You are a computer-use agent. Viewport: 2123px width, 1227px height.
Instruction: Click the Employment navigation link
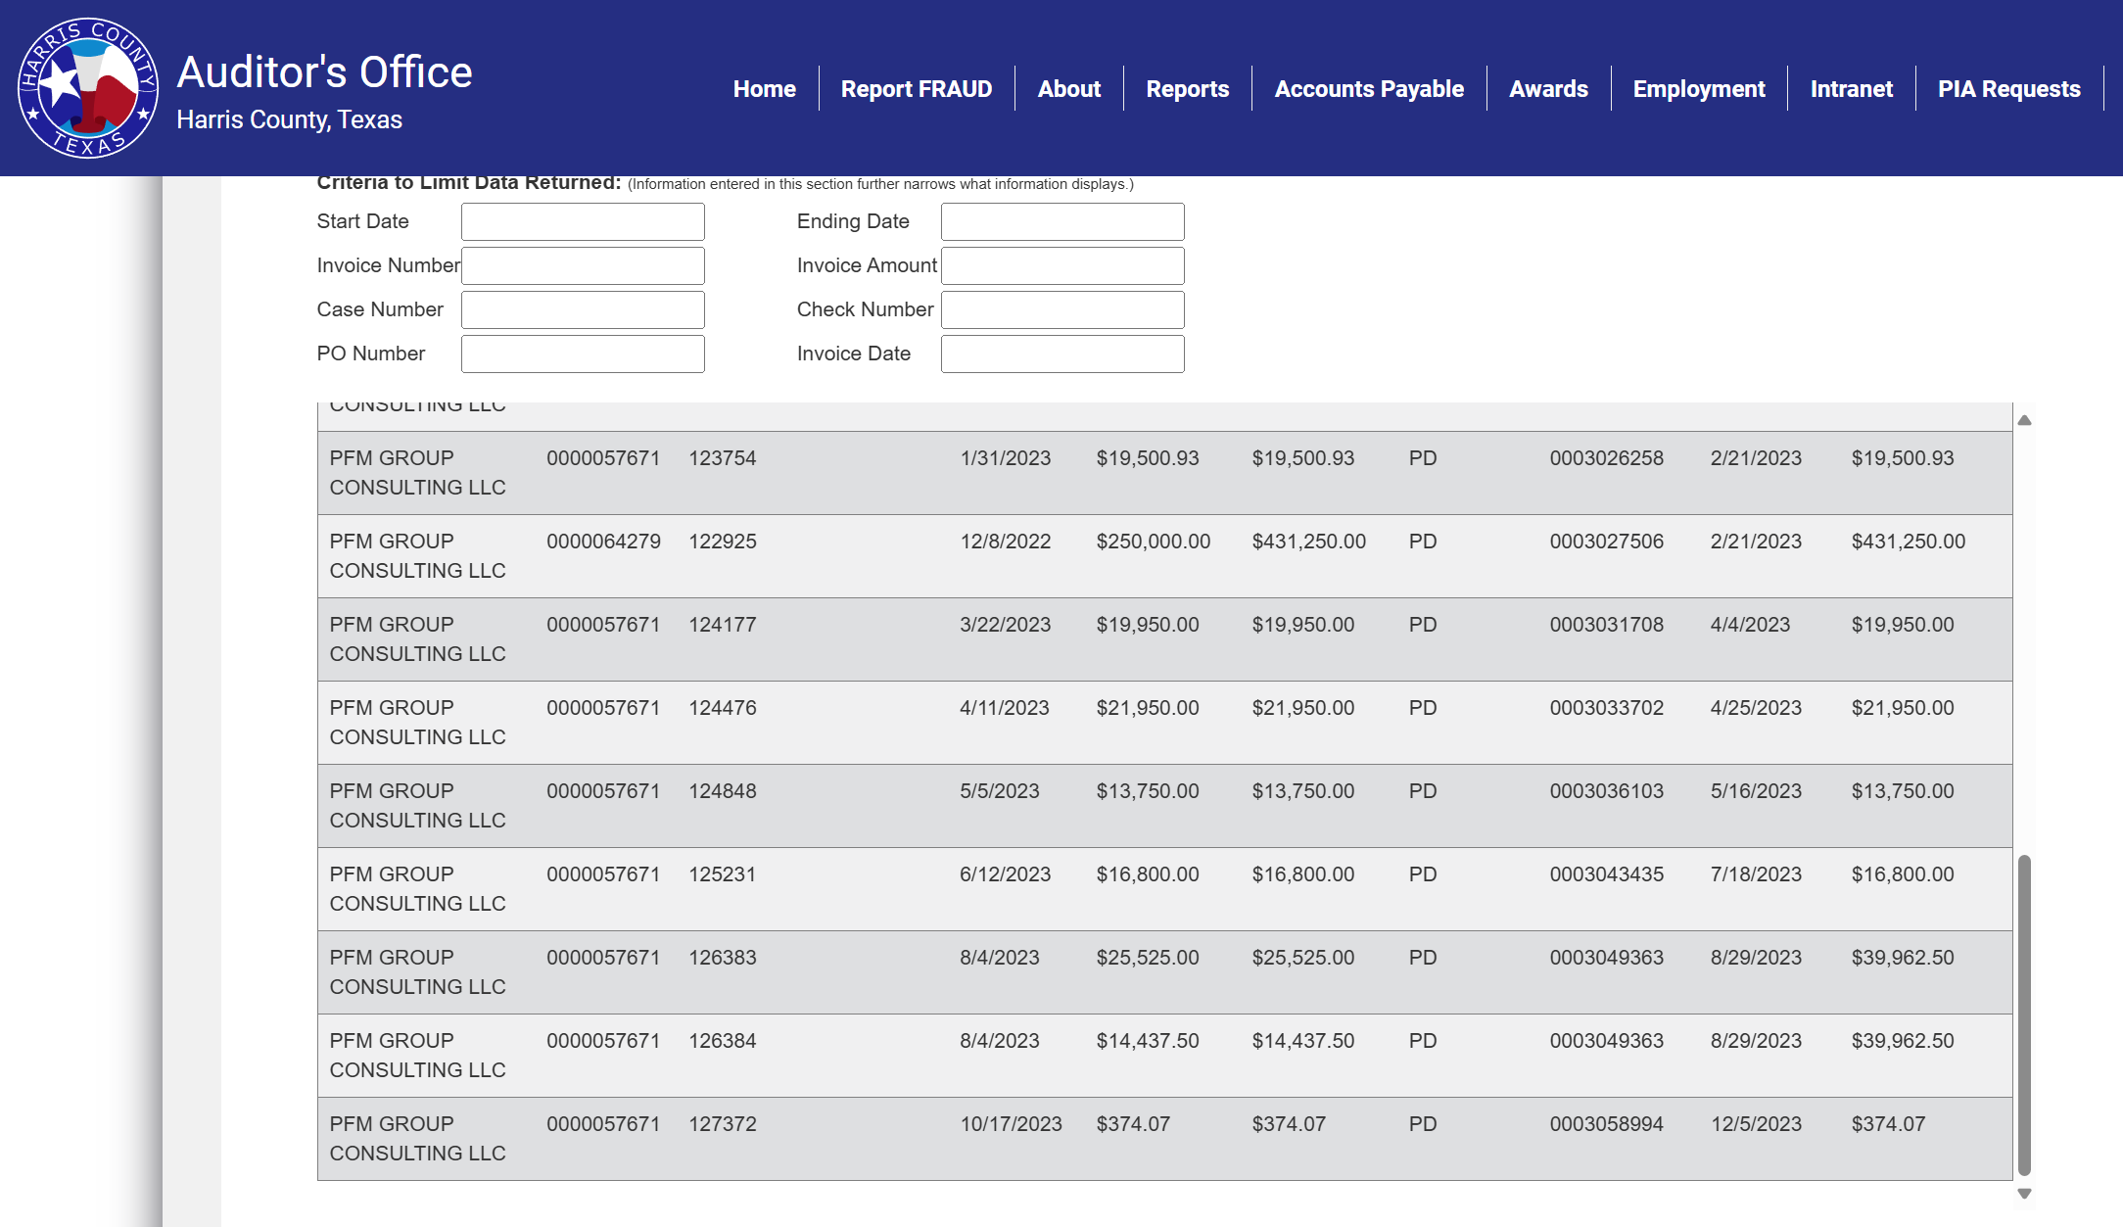1699,89
